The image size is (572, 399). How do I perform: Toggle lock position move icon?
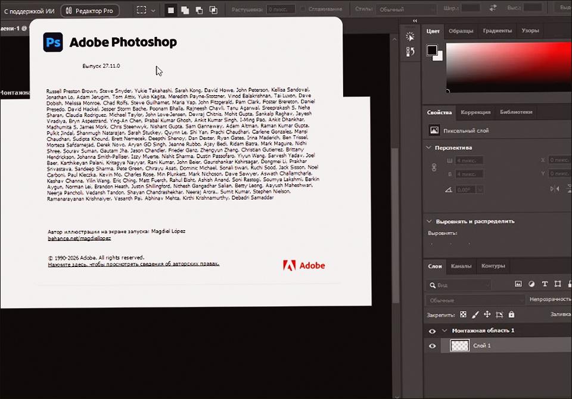pyautogui.click(x=487, y=314)
